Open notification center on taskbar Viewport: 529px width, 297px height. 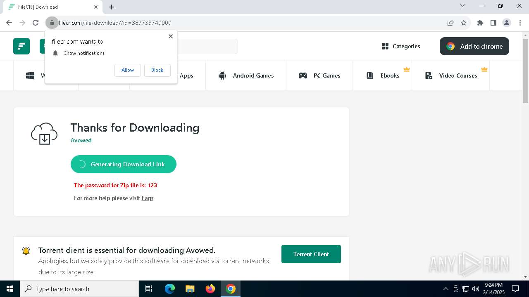point(515,289)
